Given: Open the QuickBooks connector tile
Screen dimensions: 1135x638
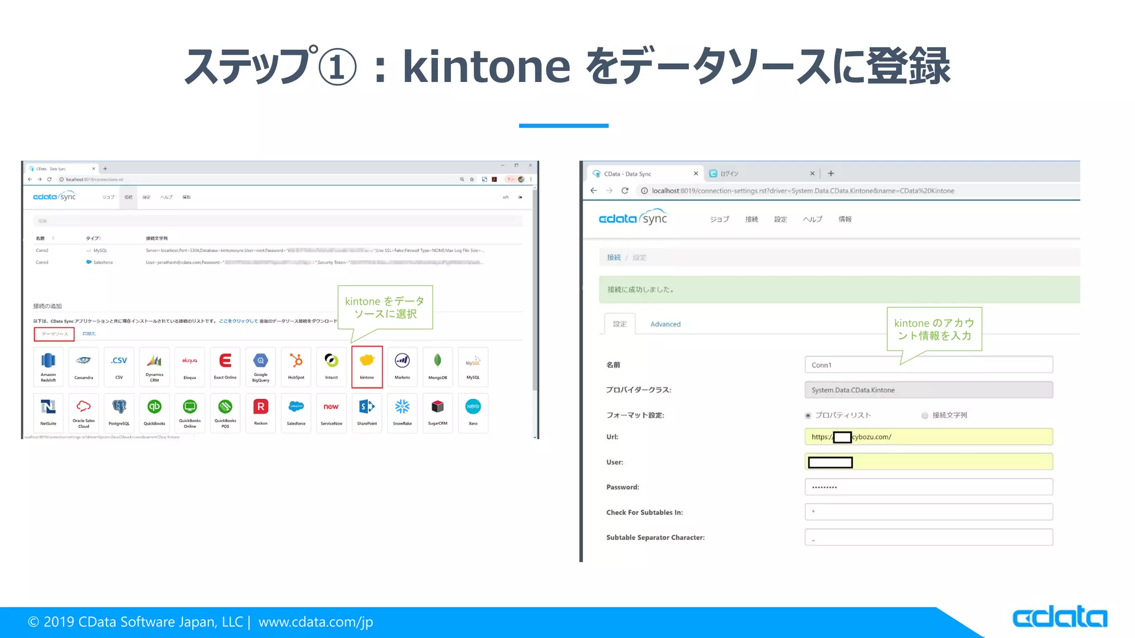Looking at the screenshot, I should point(155,413).
